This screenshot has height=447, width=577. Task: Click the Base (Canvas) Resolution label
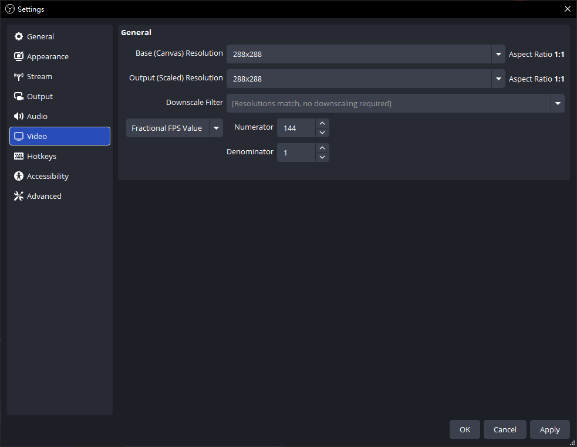179,53
